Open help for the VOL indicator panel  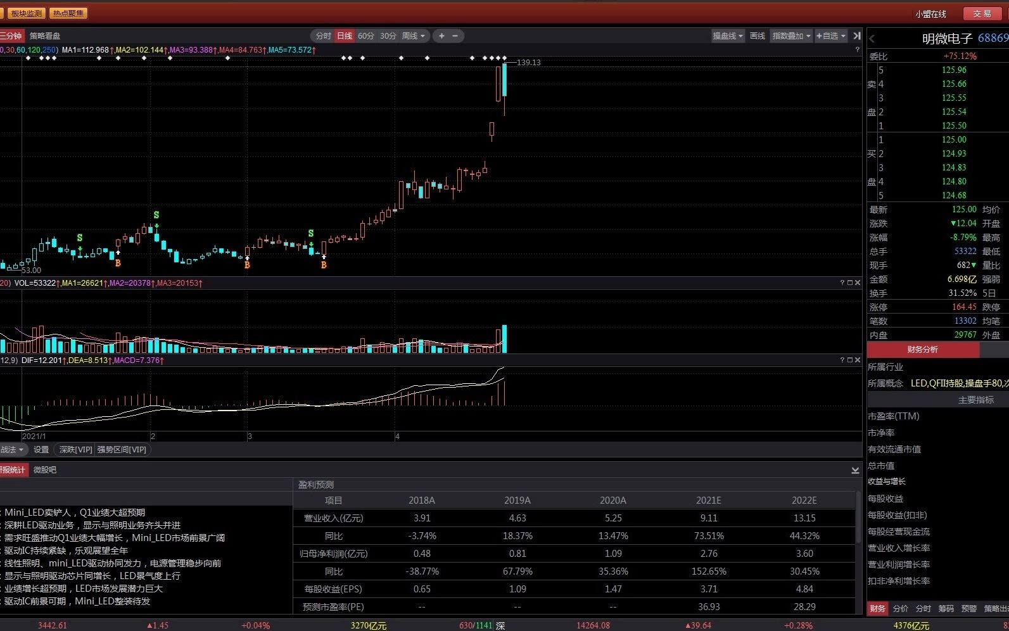[x=842, y=283]
